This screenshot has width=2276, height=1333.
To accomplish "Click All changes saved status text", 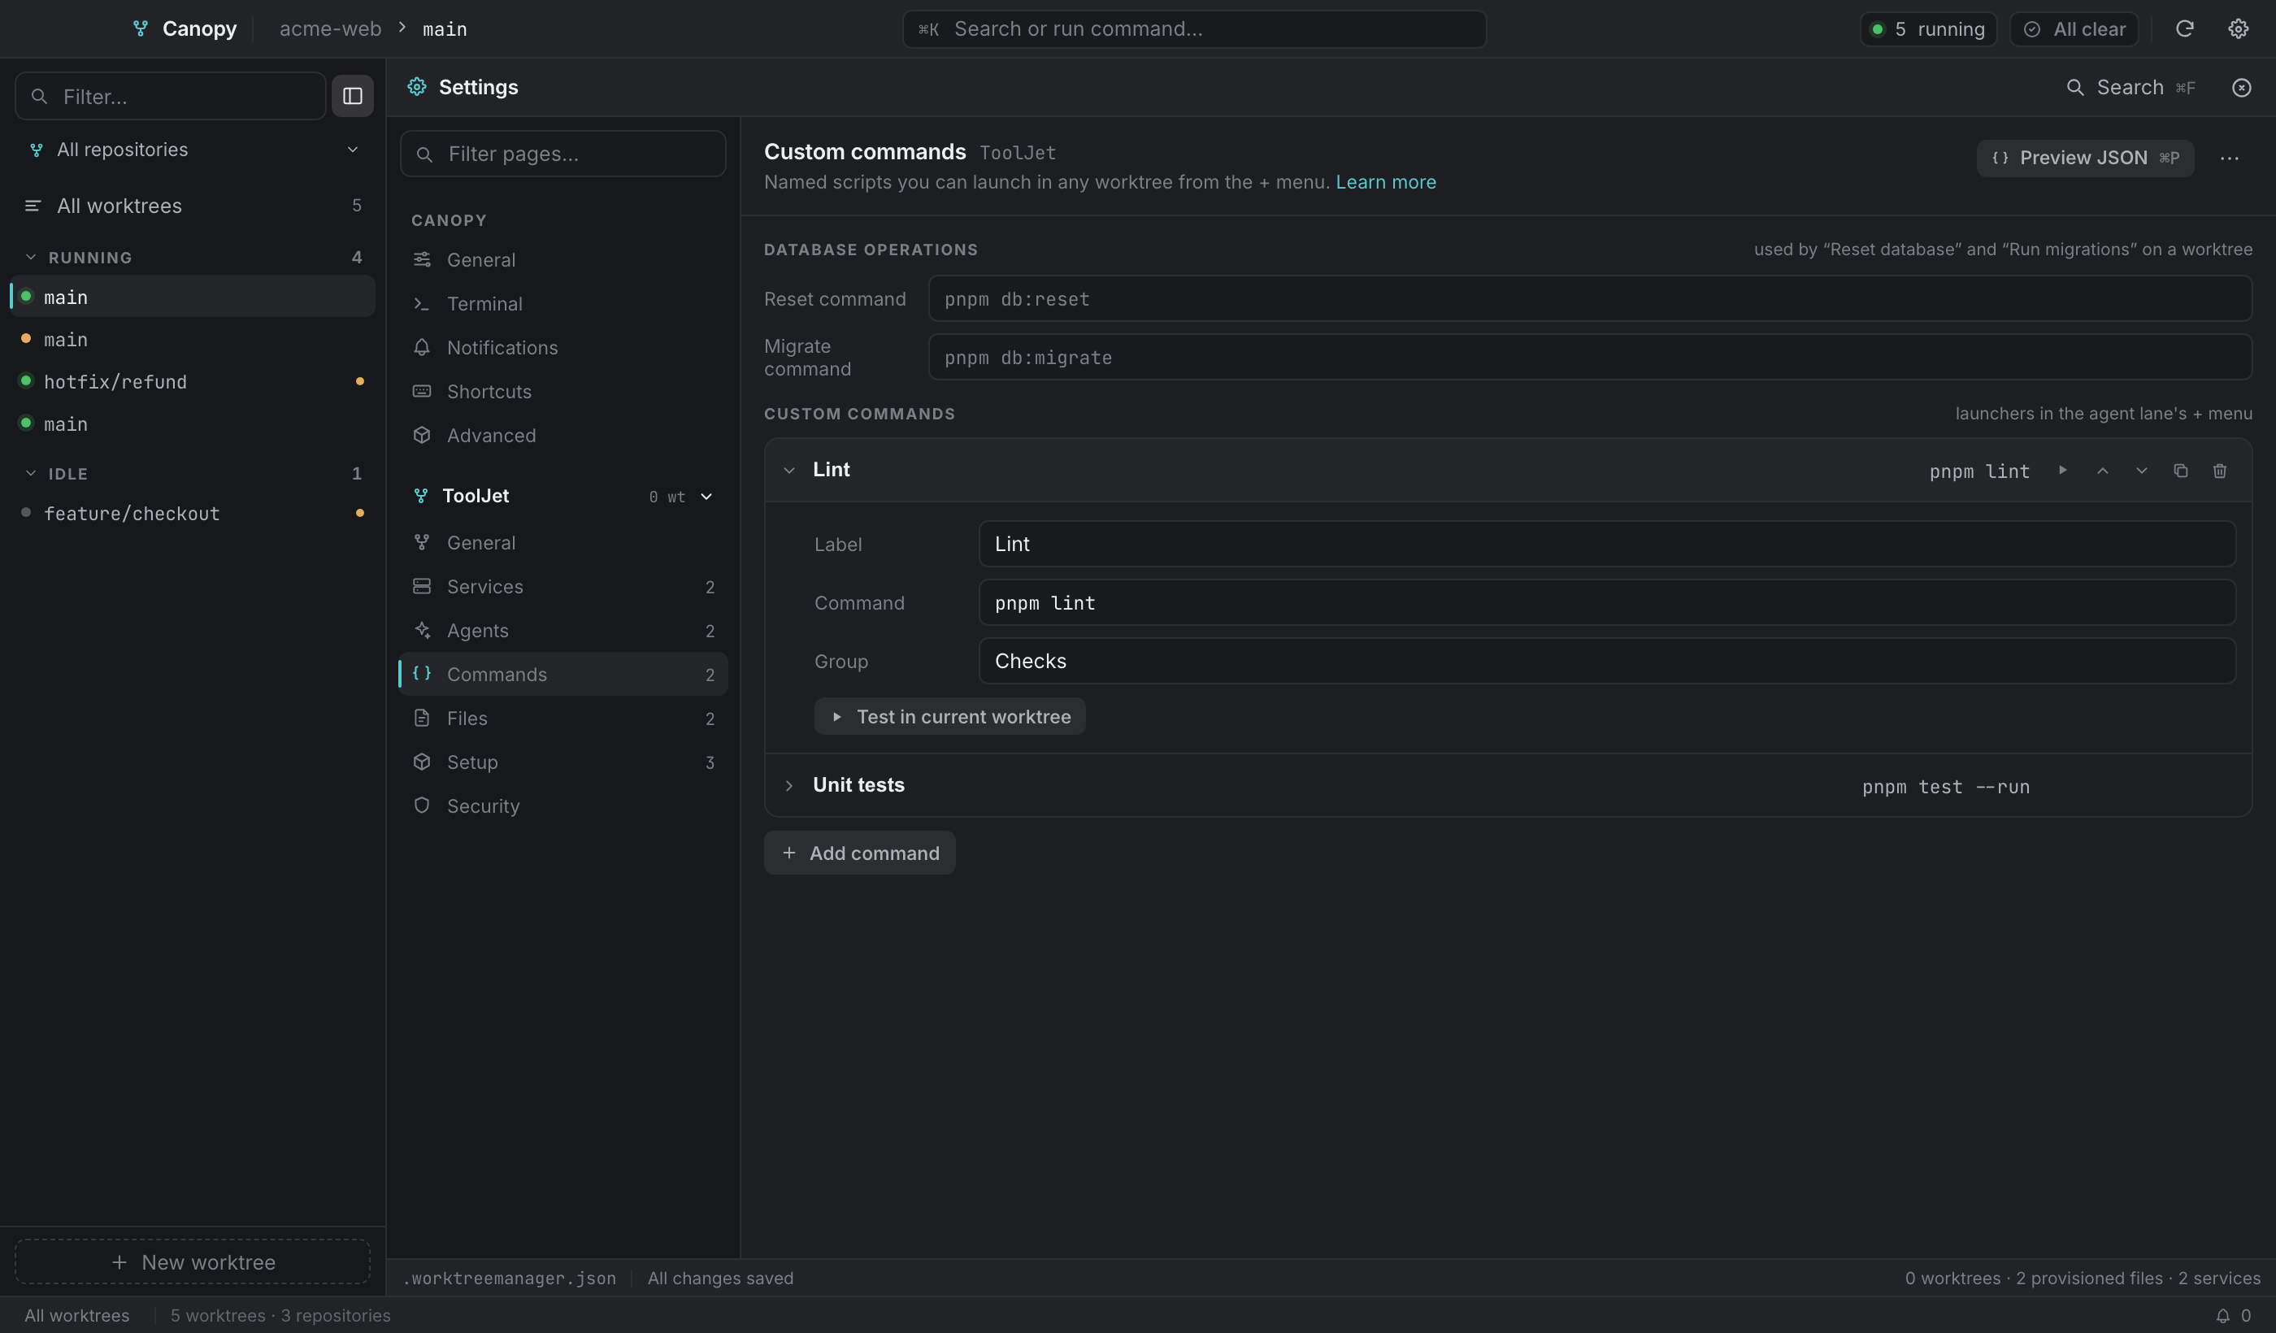I will [x=720, y=1279].
